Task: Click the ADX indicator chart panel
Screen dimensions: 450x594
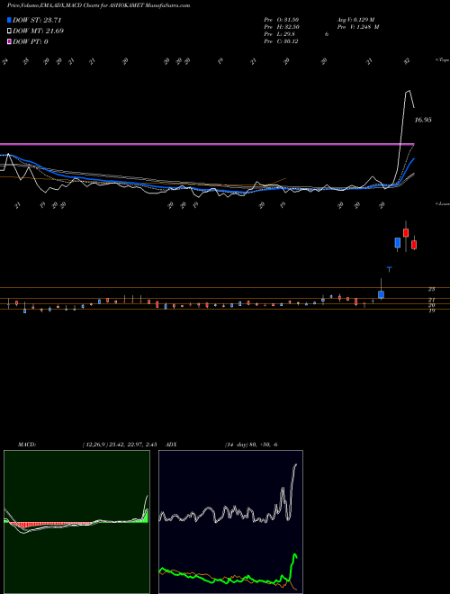Action: pyautogui.click(x=230, y=522)
